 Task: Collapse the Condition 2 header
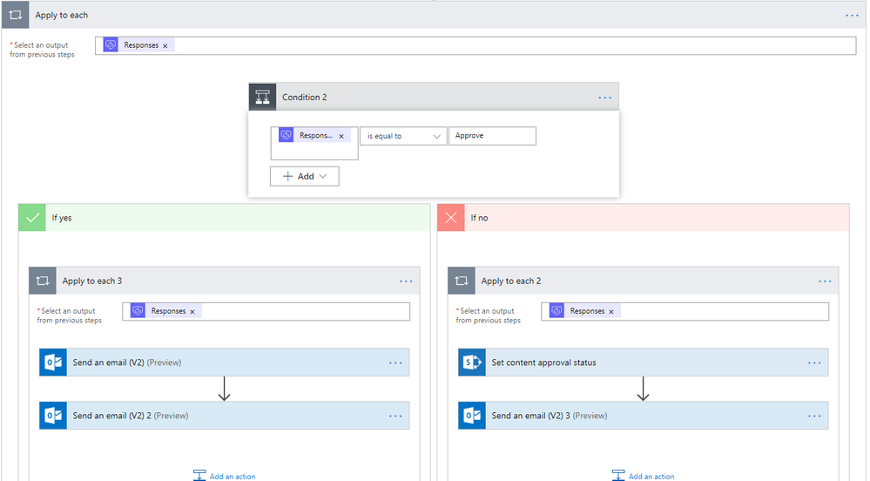434,98
